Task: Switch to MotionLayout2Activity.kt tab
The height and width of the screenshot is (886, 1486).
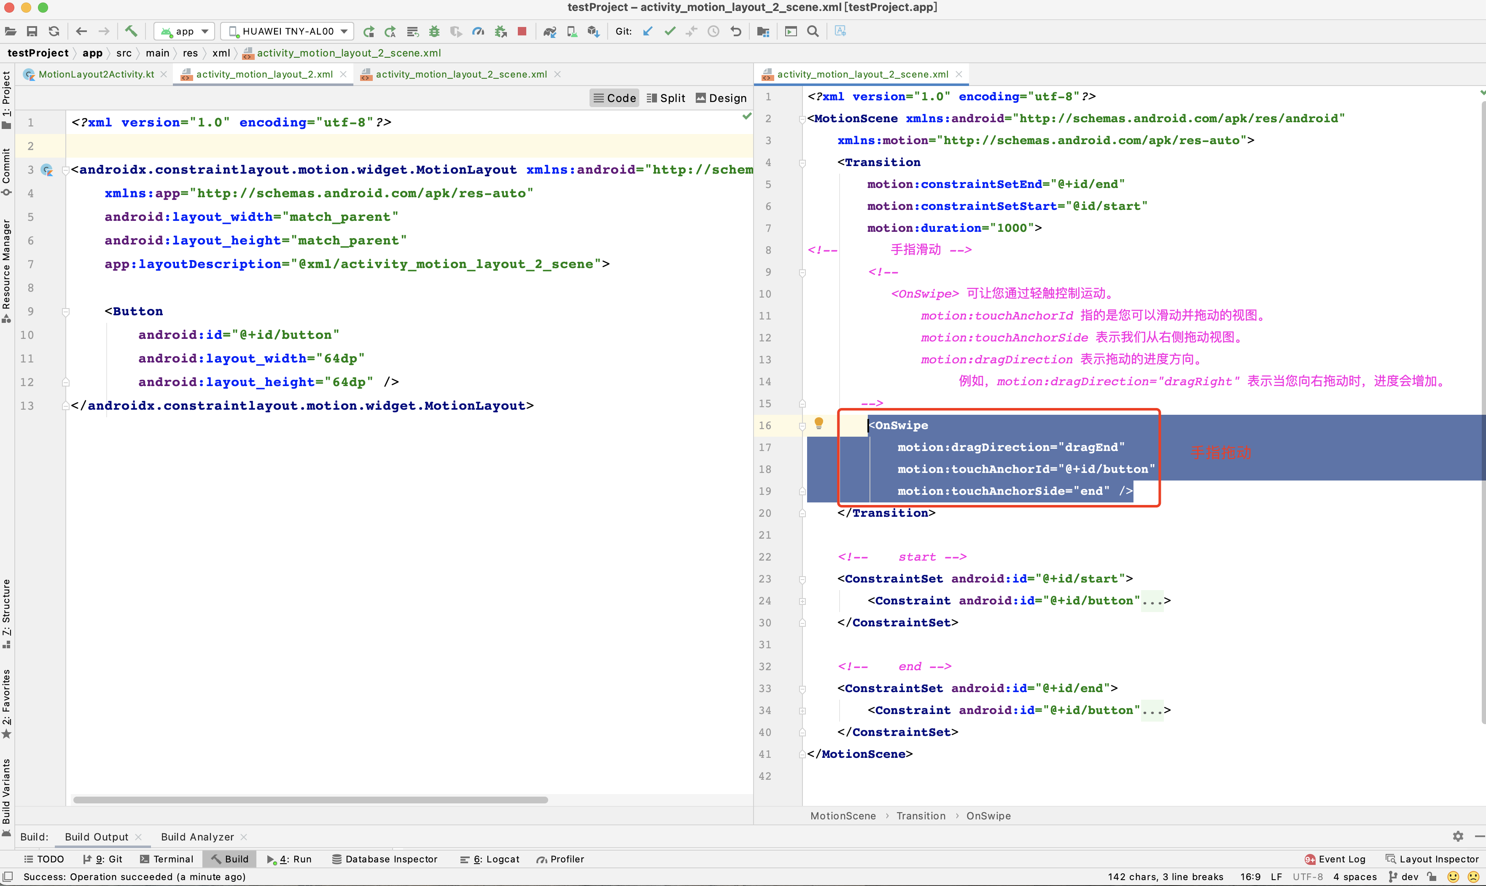Action: [96, 74]
